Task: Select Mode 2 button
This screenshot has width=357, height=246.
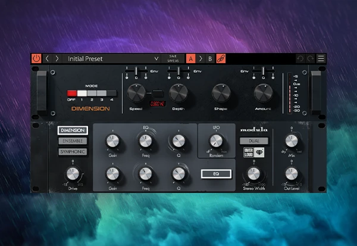Action: pyautogui.click(x=92, y=94)
